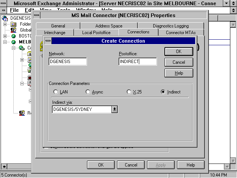
Task: Open the Address Space tab
Action: 109,26
